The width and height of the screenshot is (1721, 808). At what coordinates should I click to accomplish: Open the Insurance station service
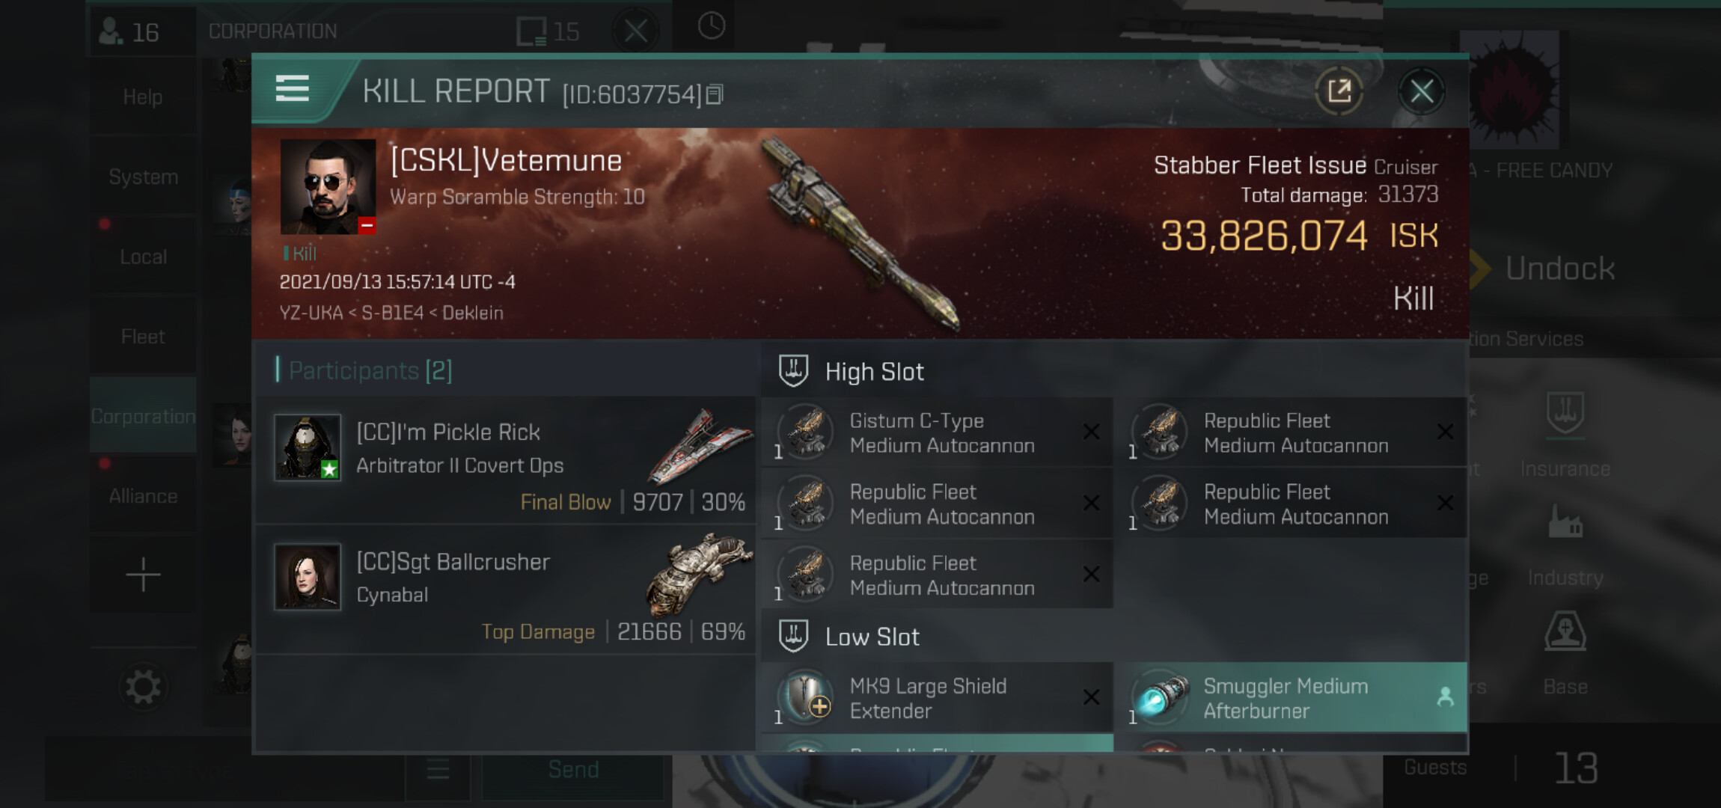(x=1565, y=435)
